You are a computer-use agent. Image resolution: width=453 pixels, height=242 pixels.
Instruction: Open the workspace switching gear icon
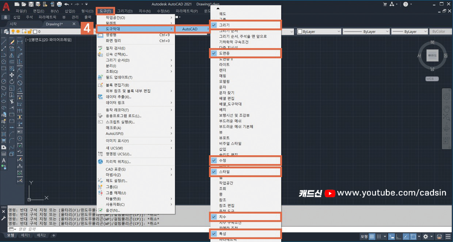tap(426, 236)
